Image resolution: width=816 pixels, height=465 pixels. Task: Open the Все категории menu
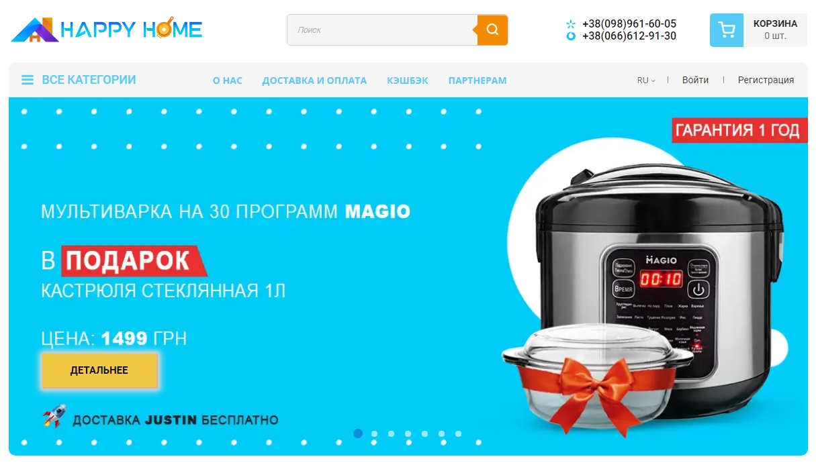(x=89, y=80)
